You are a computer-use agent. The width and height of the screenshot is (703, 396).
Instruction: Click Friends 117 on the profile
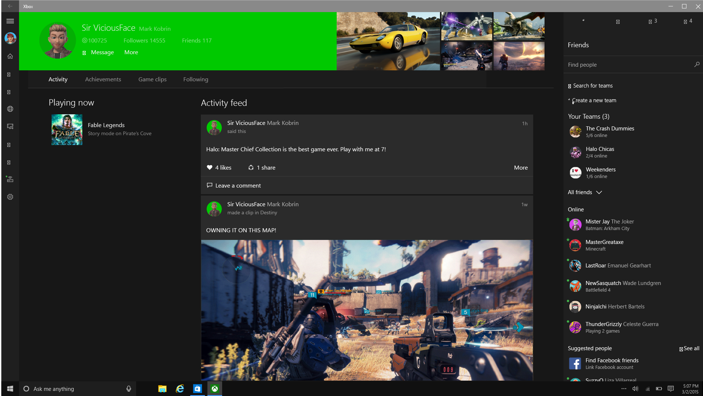click(197, 40)
